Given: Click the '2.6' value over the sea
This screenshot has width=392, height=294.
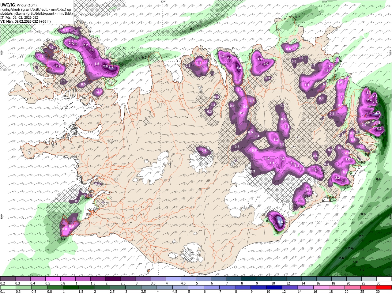Looking at the screenshot, I should click(x=342, y=258).
